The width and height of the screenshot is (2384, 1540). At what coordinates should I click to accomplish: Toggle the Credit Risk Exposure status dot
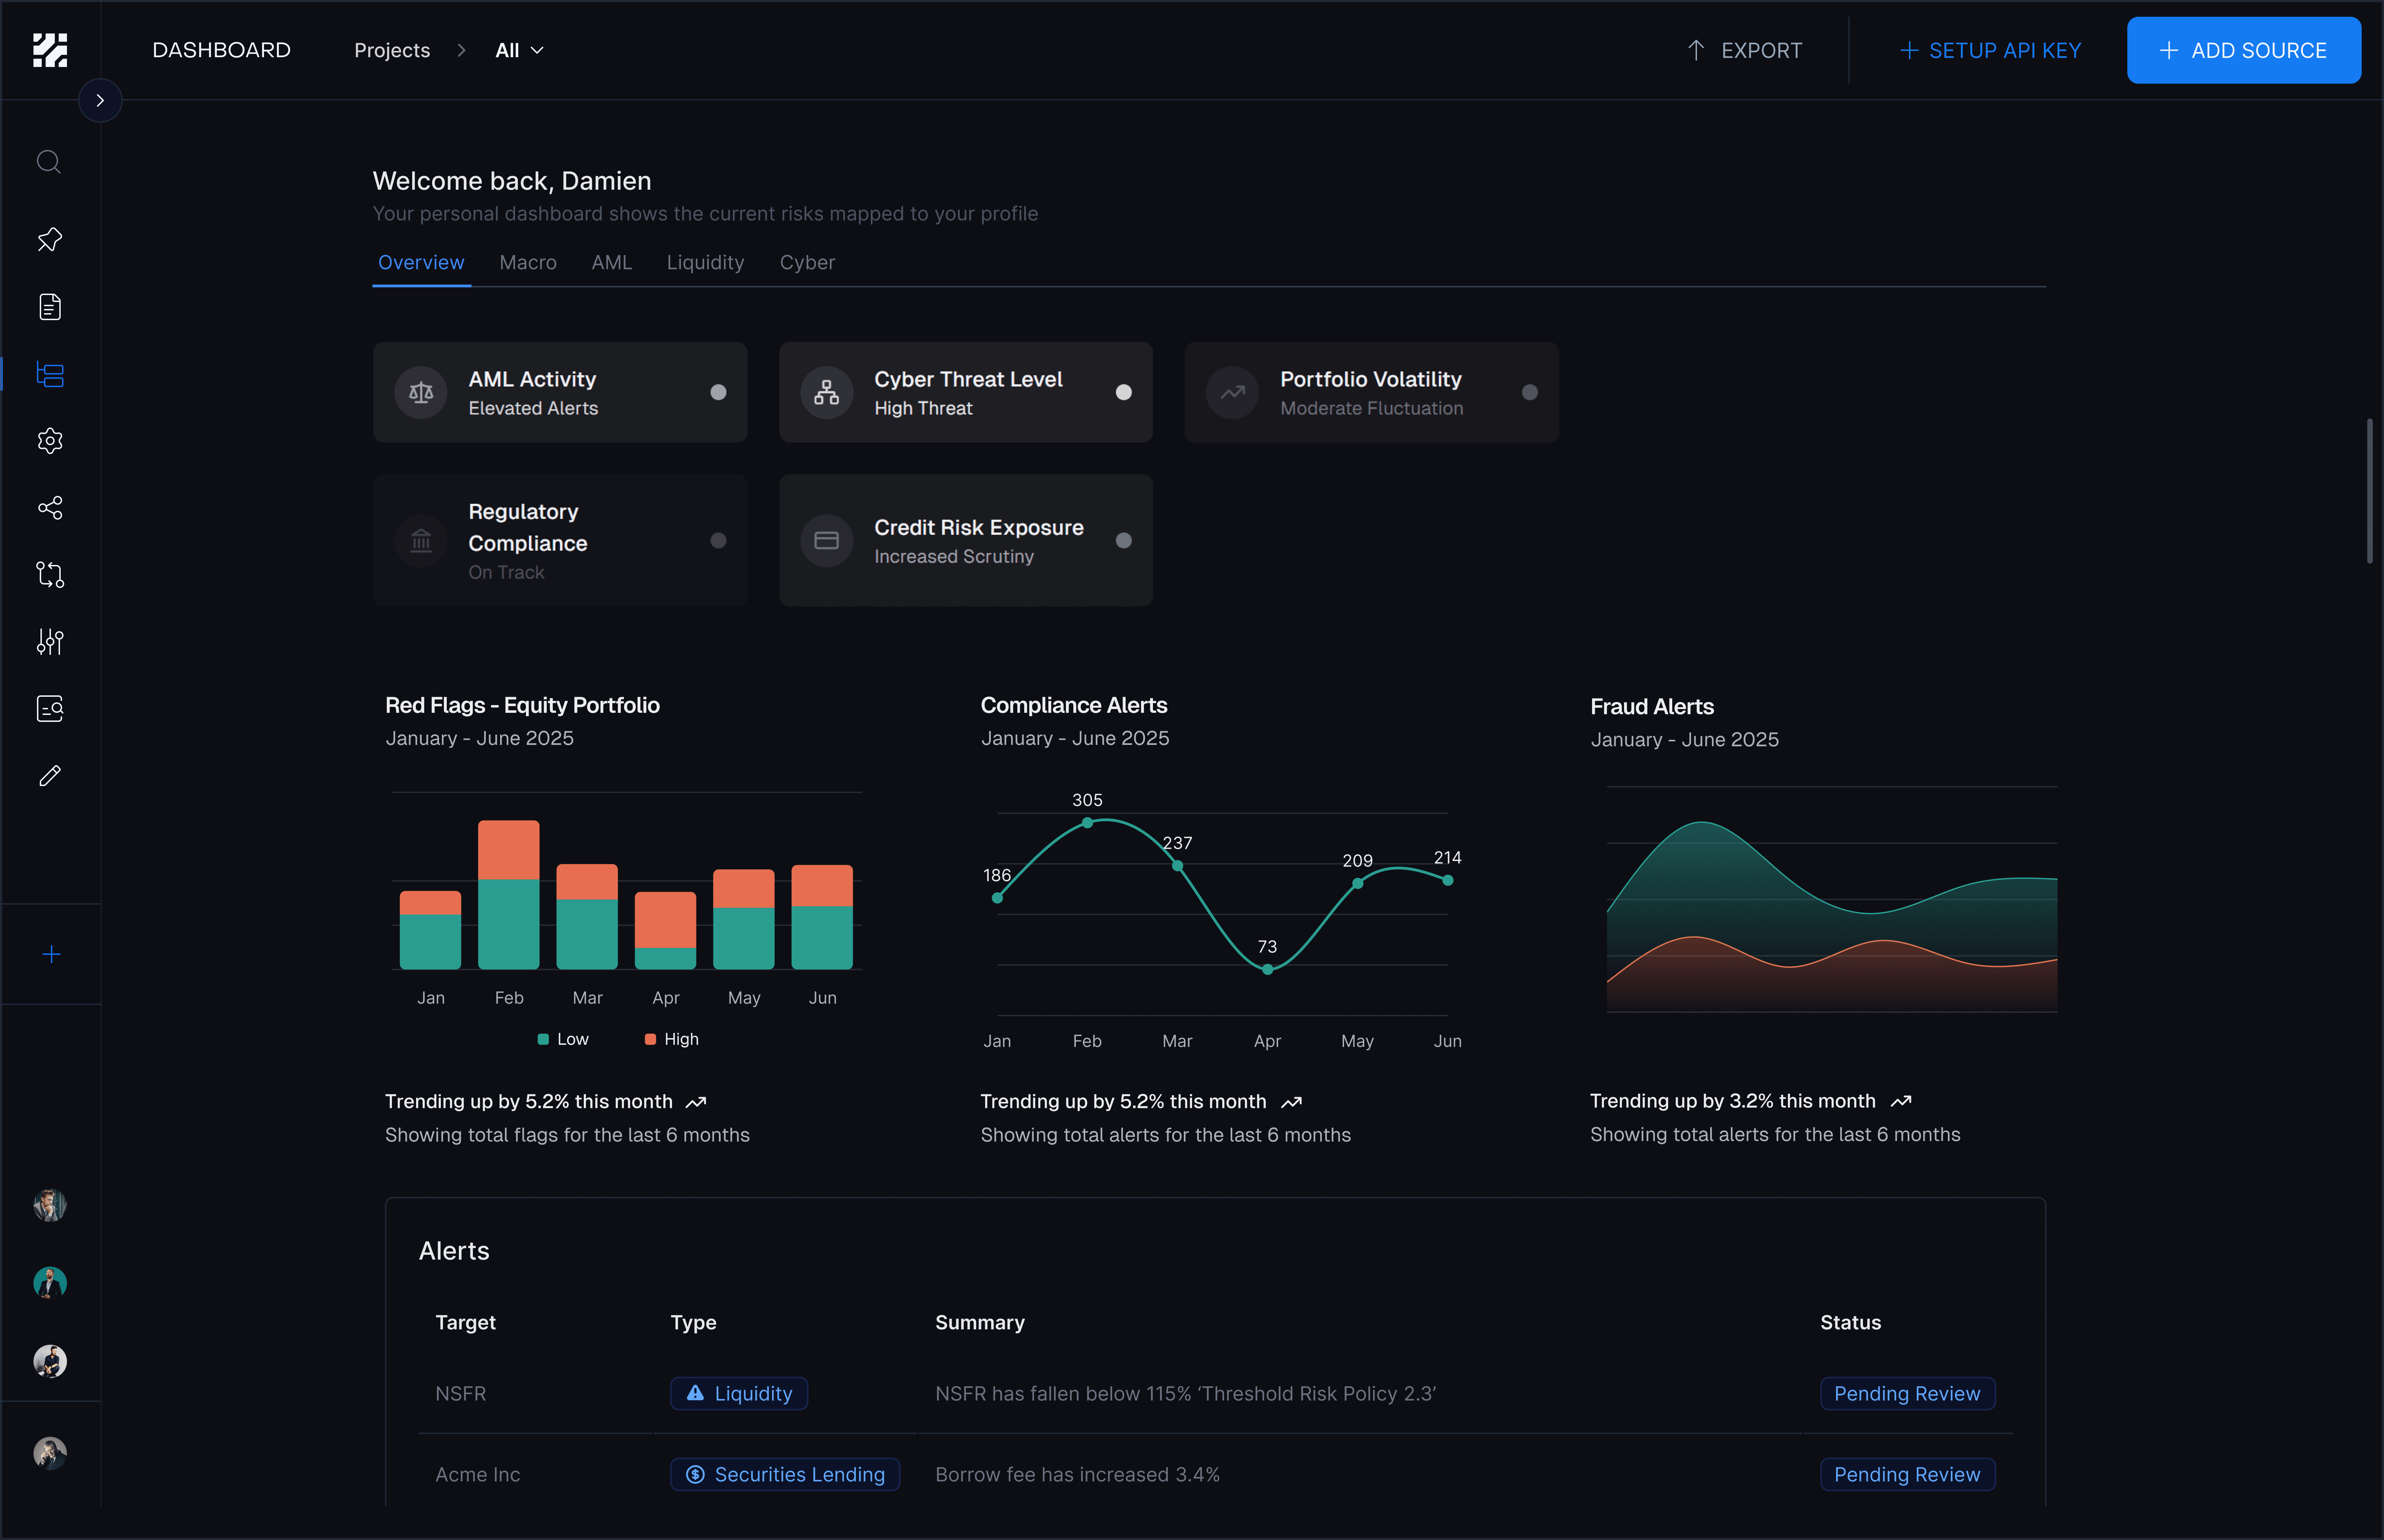(1124, 540)
